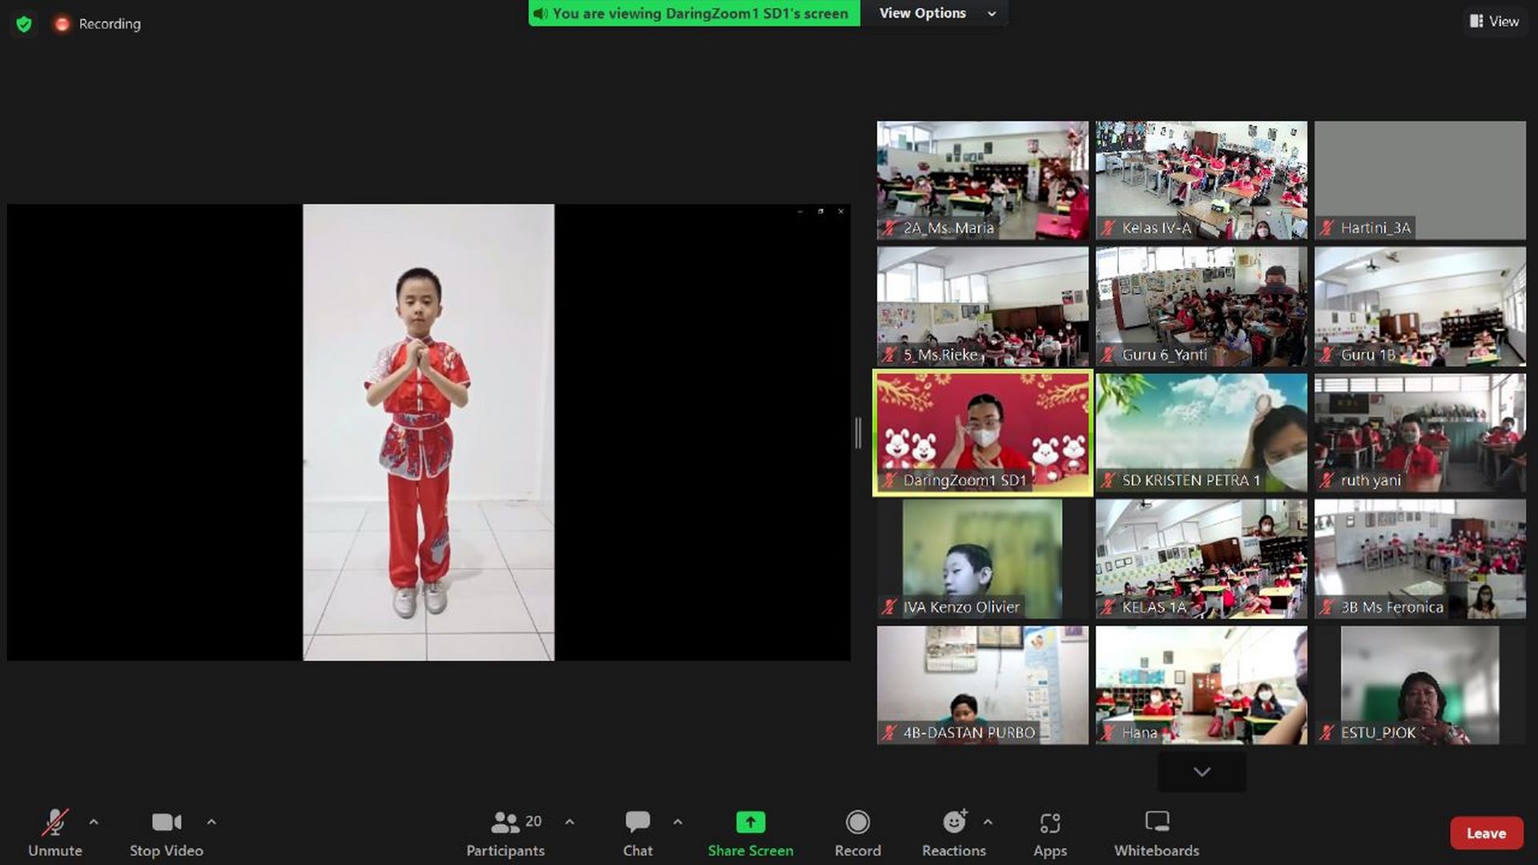Expand the caret next to Reactions
The height and width of the screenshot is (865, 1538).
pyautogui.click(x=988, y=822)
